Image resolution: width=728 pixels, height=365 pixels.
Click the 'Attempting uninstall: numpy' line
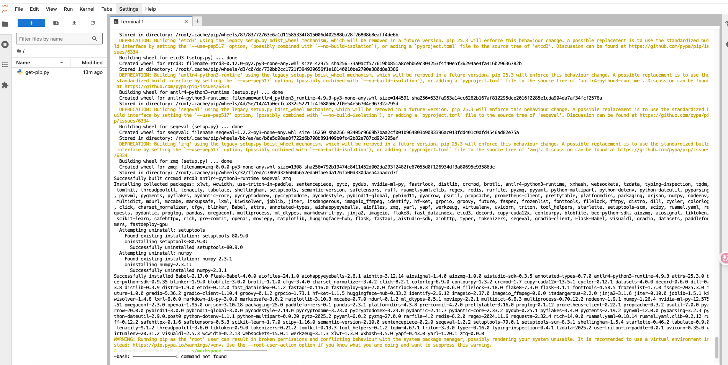tap(155, 253)
